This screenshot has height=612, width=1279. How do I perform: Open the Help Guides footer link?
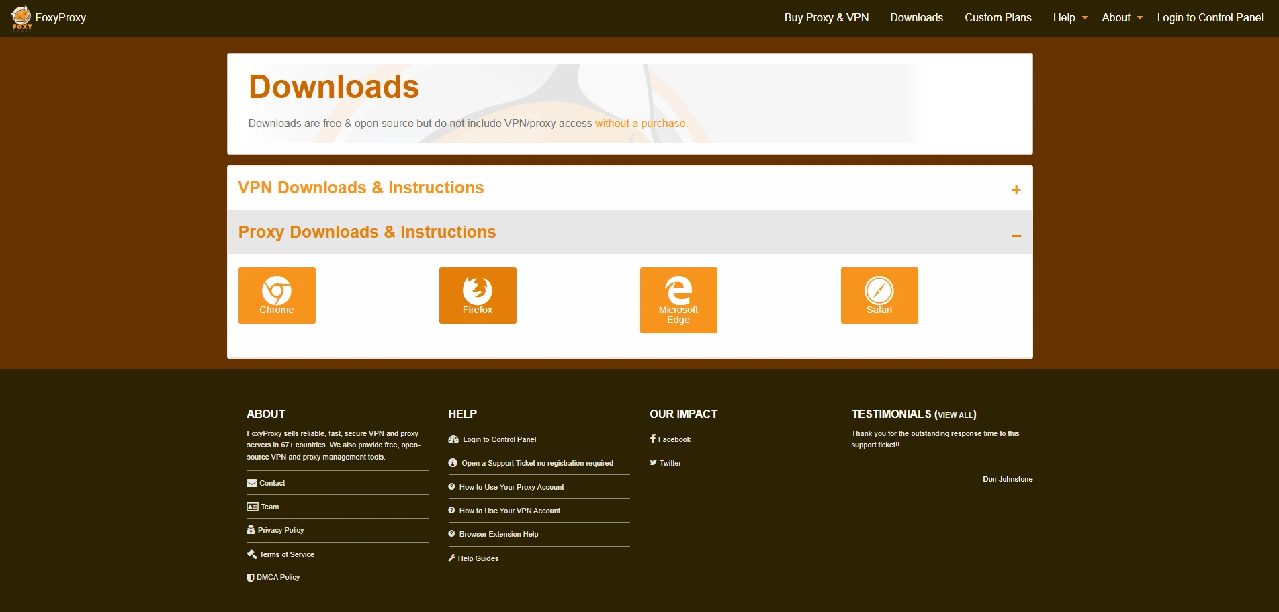478,558
